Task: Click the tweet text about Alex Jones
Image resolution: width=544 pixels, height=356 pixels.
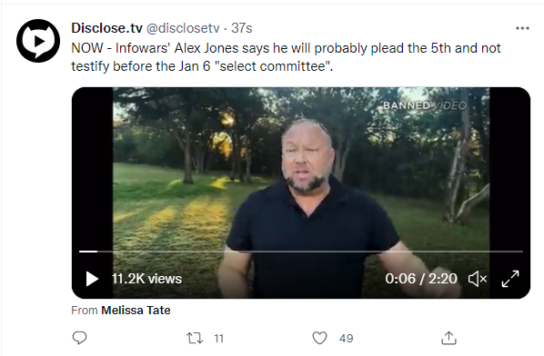Action: [286, 57]
